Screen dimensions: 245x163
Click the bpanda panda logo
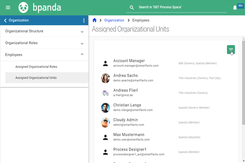23,8
